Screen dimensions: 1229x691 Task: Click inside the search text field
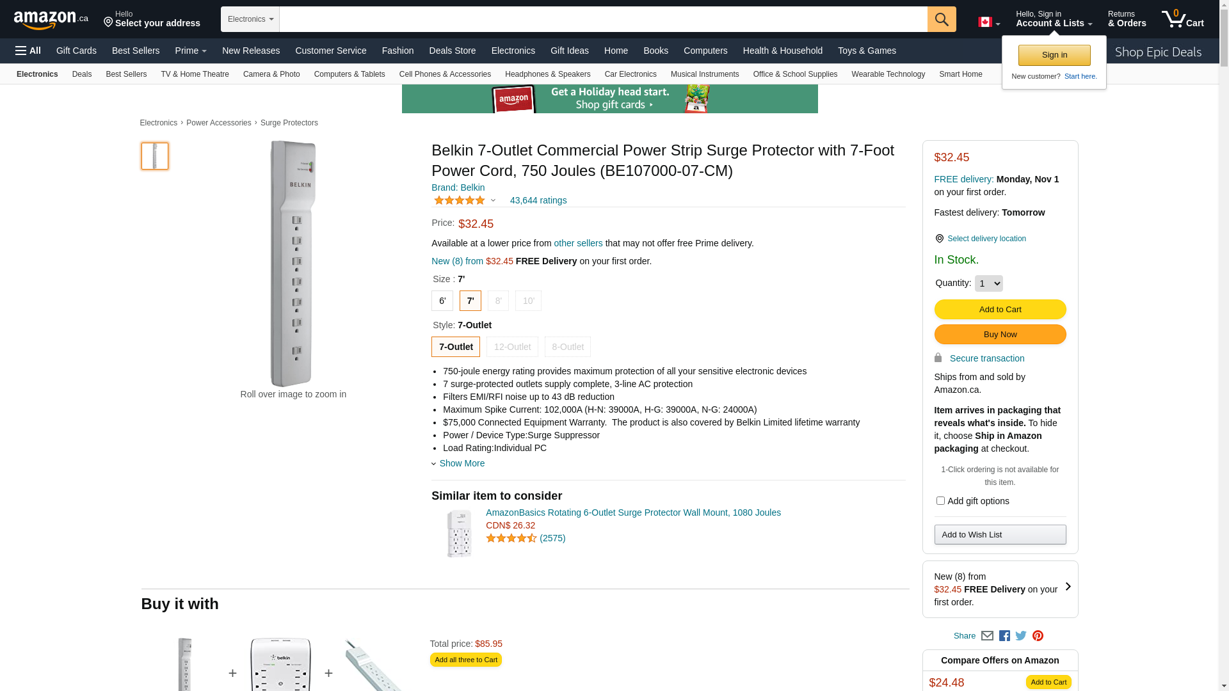(603, 19)
